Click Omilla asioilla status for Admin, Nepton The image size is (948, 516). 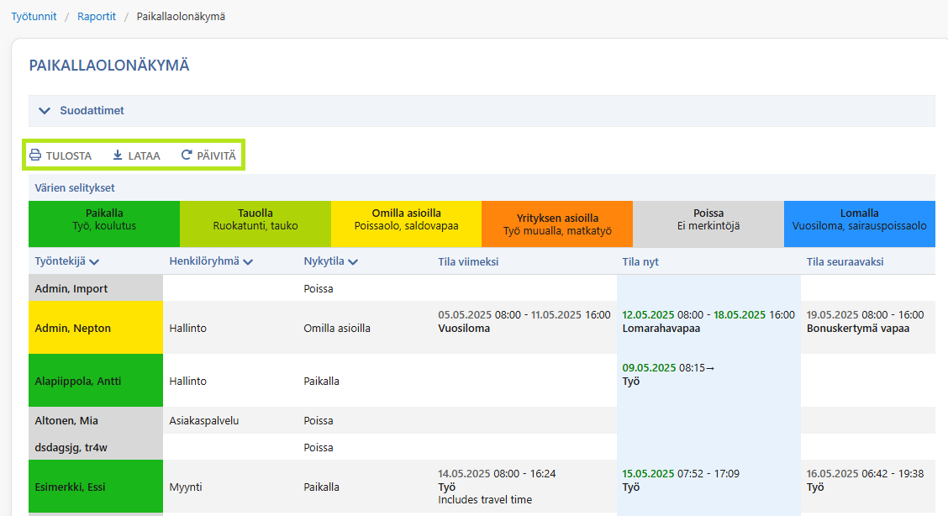(337, 328)
